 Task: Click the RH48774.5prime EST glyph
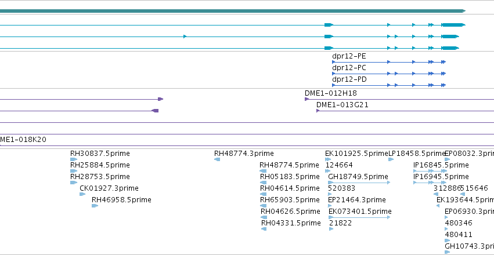click(263, 171)
